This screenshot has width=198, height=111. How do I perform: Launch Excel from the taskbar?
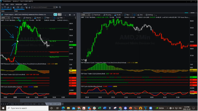pos(100,108)
